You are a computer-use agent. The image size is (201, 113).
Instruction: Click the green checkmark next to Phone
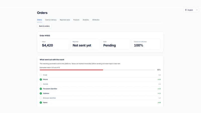coord(41,79)
